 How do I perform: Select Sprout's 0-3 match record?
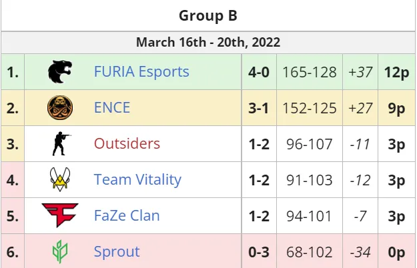coord(259,252)
